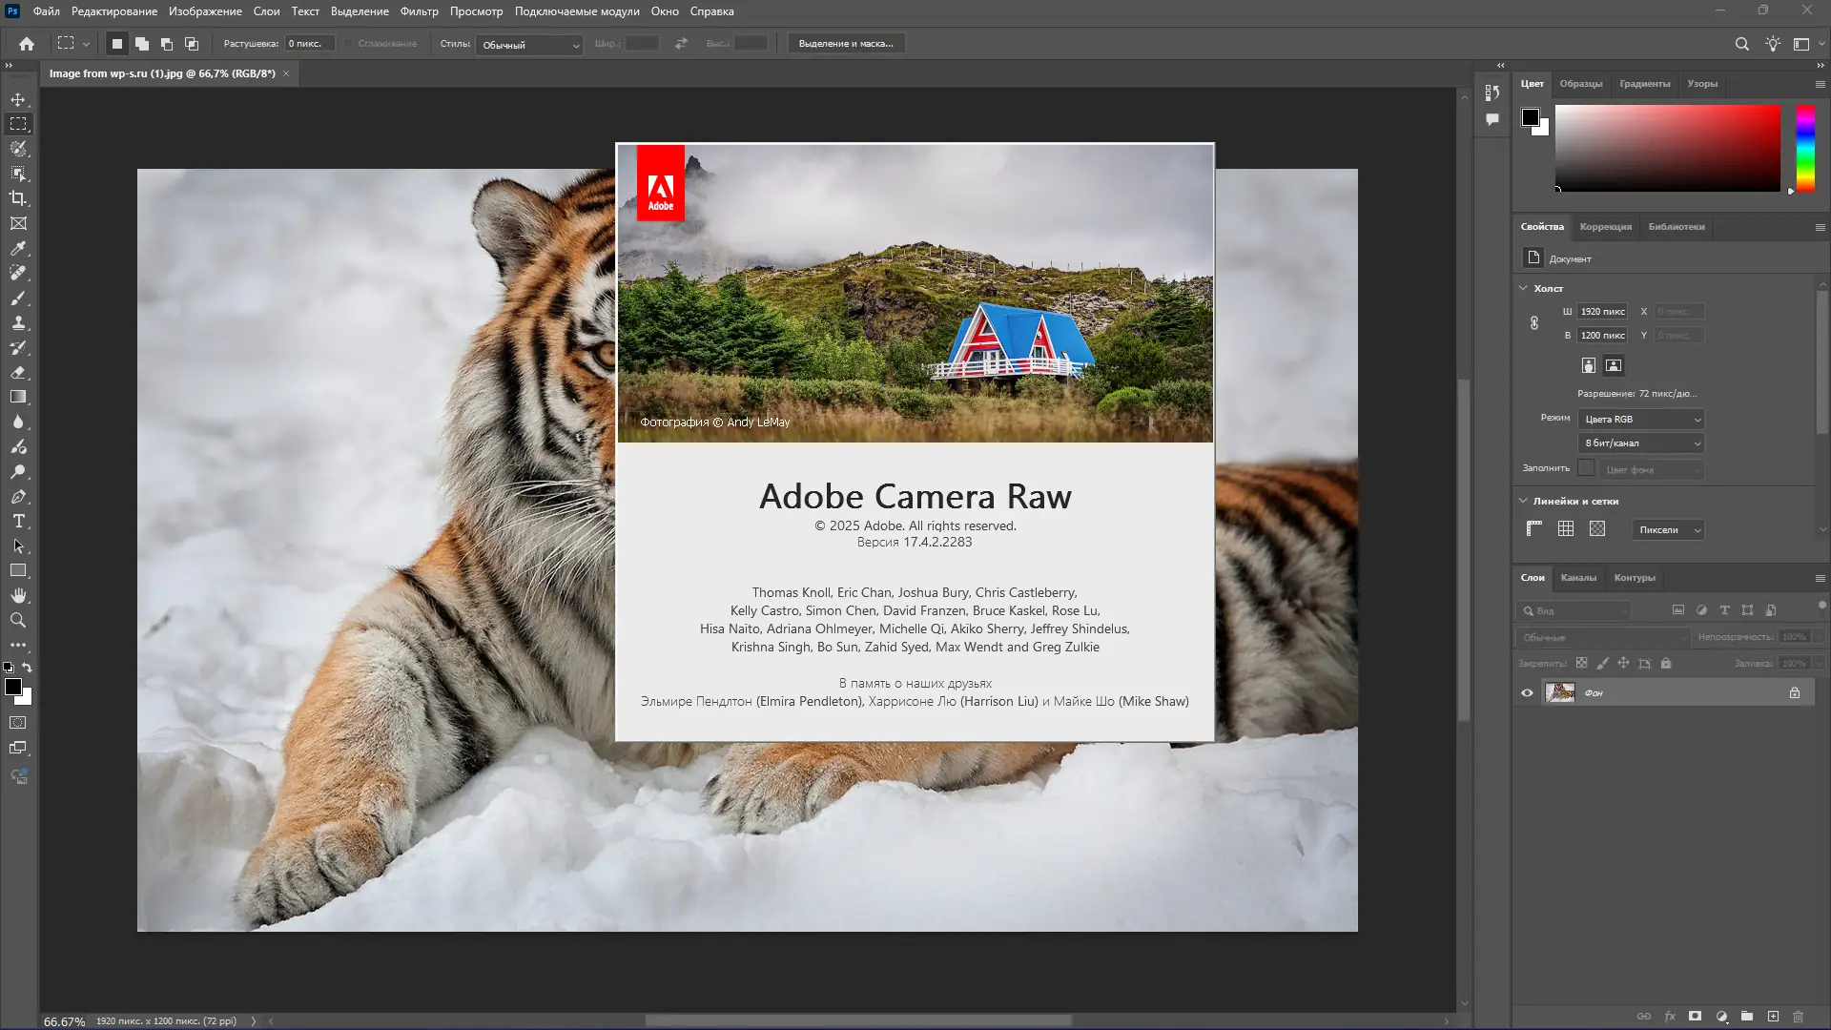Select the Brush tool

(x=18, y=298)
